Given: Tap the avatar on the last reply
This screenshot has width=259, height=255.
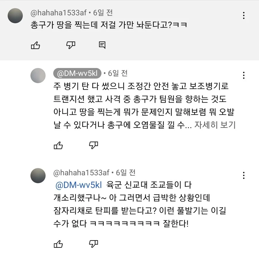Looking at the screenshot, I should 38,175.
